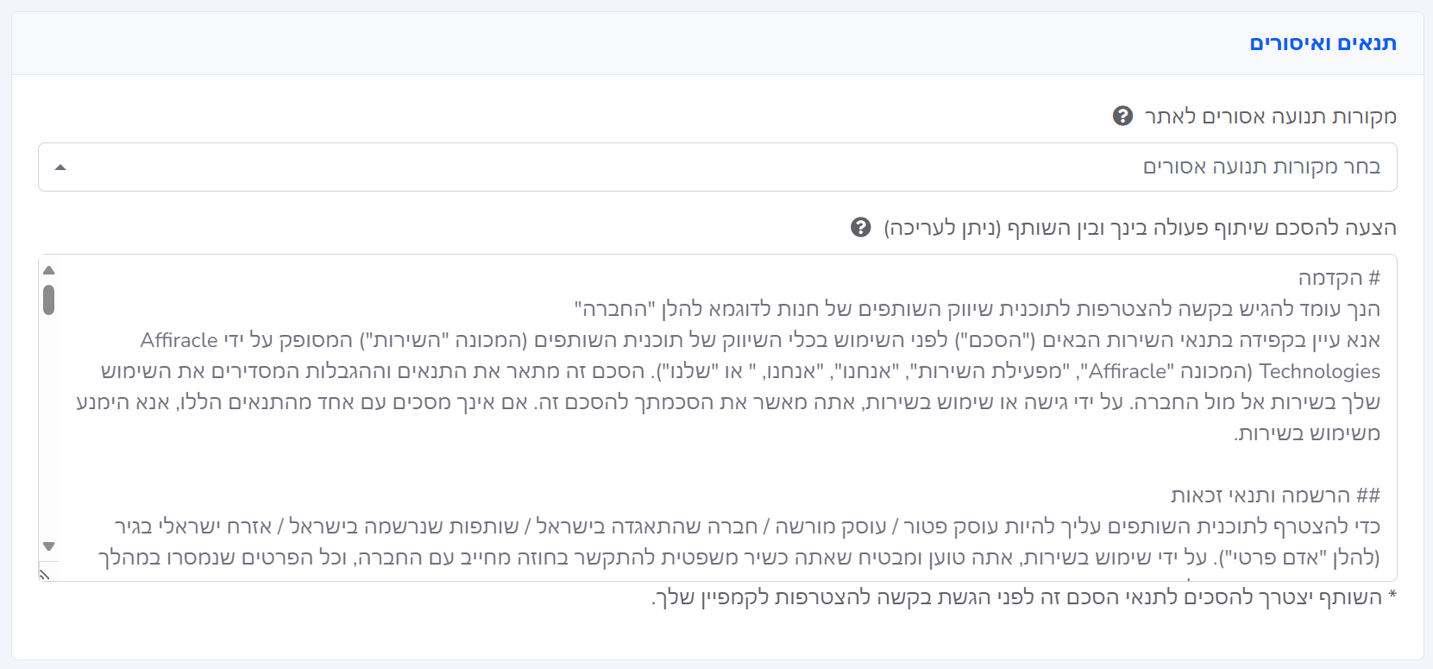Click the up arrow of the agreement text scrollbar
The width and height of the screenshot is (1433, 669).
click(x=49, y=270)
